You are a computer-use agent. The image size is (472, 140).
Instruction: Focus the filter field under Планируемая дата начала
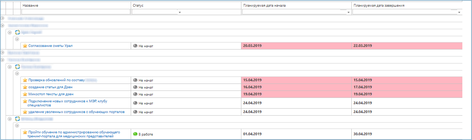294,12
